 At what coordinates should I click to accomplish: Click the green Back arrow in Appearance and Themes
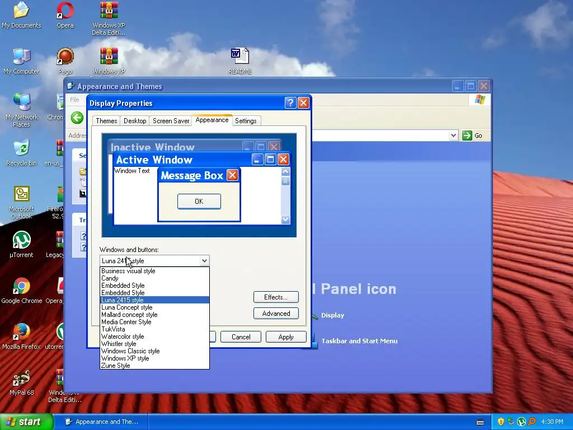(77, 118)
